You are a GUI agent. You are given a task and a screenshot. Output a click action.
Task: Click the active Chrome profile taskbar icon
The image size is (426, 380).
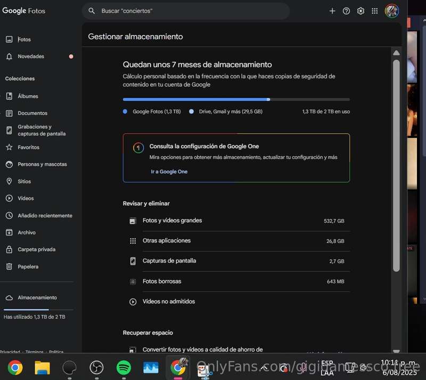click(178, 368)
